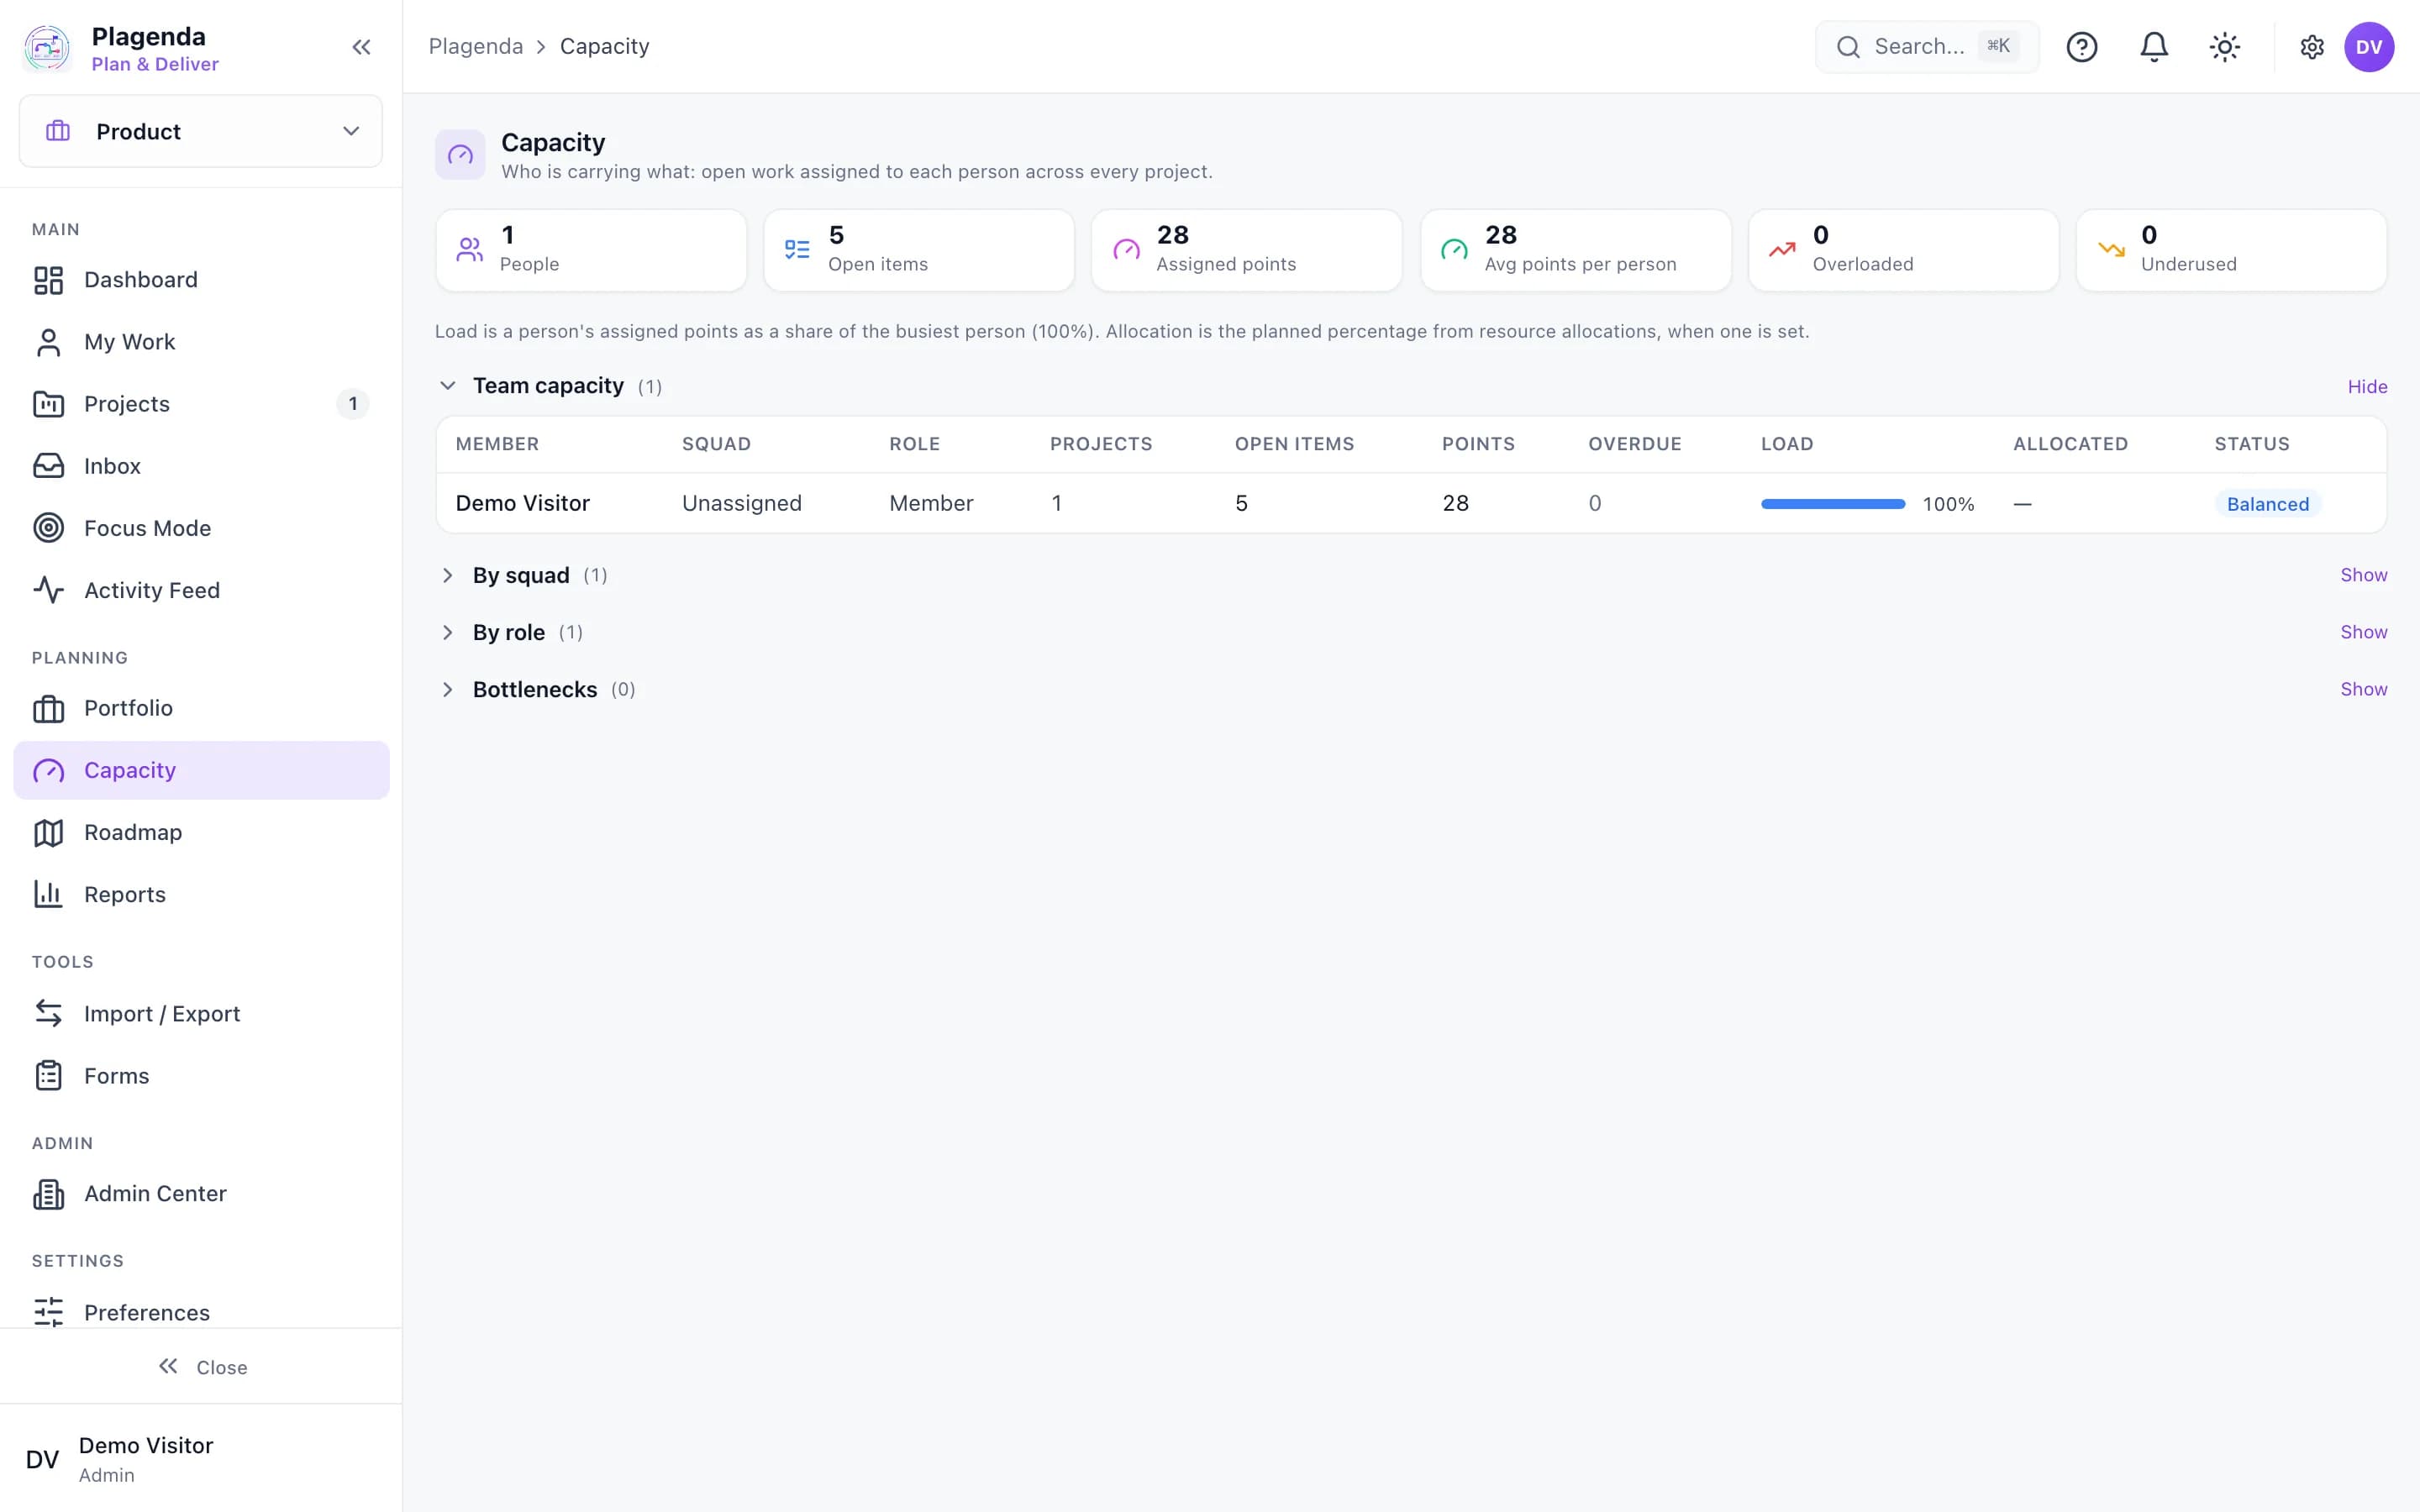Viewport: 2420px width, 1512px height.
Task: Click the Assigned points stat card
Action: pyautogui.click(x=1246, y=250)
